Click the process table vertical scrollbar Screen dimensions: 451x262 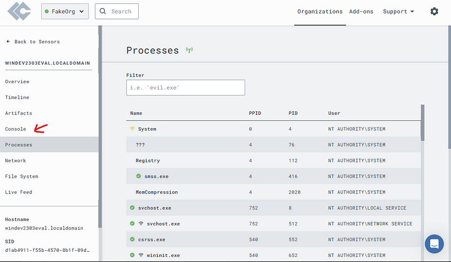pos(422,123)
